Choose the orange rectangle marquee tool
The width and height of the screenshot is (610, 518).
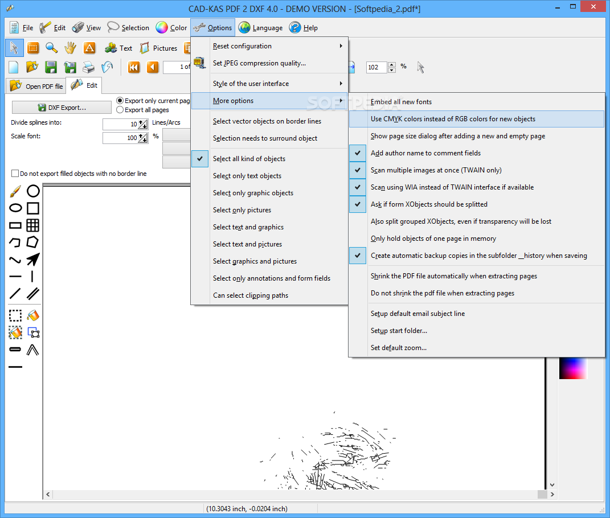tap(33, 48)
